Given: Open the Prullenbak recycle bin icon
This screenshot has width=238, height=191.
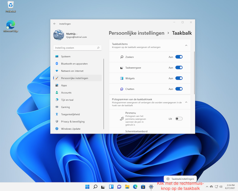Looking at the screenshot, I should (11, 5).
